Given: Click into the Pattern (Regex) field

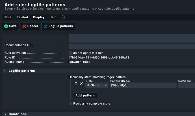Looking at the screenshot, I should [143, 85].
